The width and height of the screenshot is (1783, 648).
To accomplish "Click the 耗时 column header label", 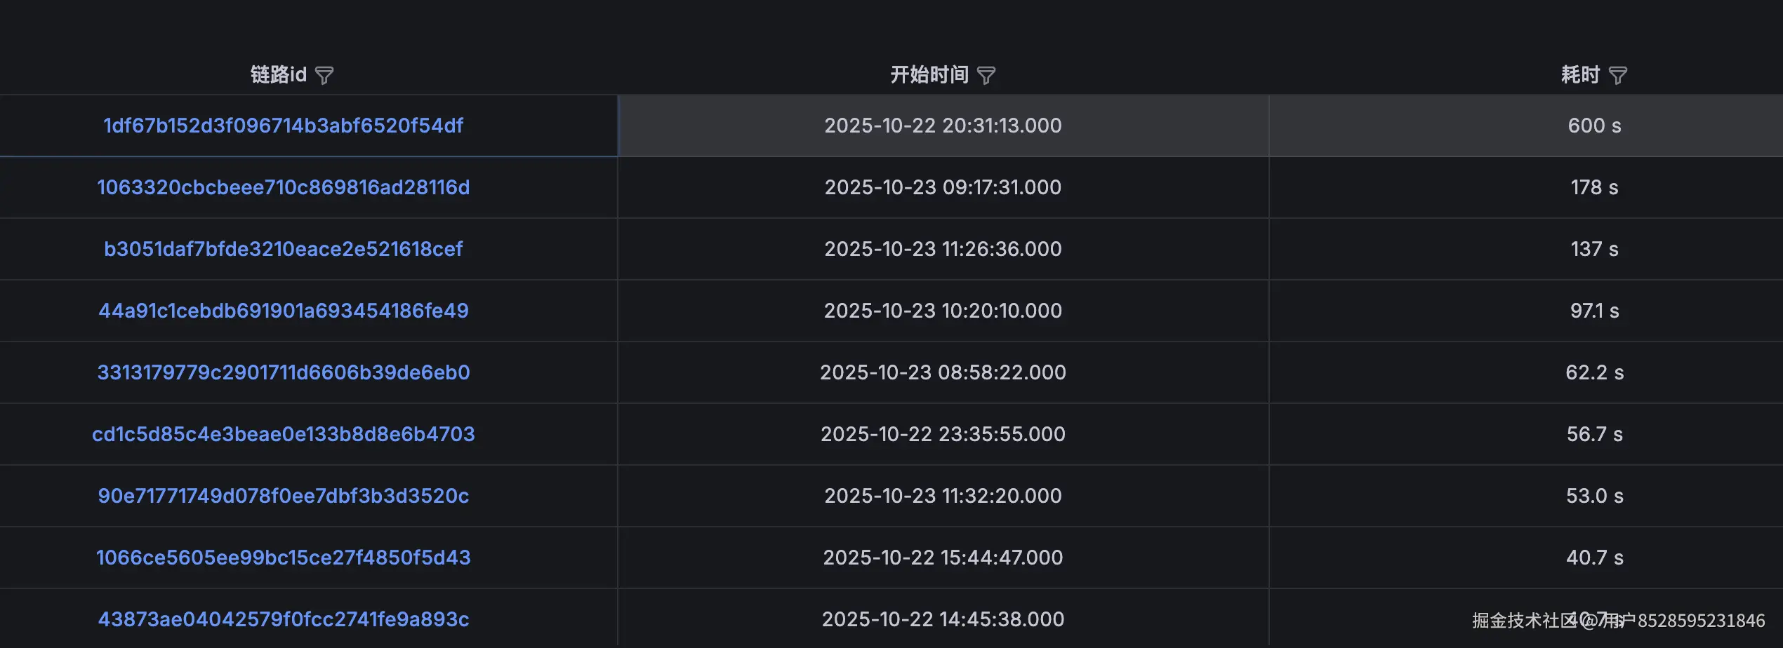I will [1579, 74].
